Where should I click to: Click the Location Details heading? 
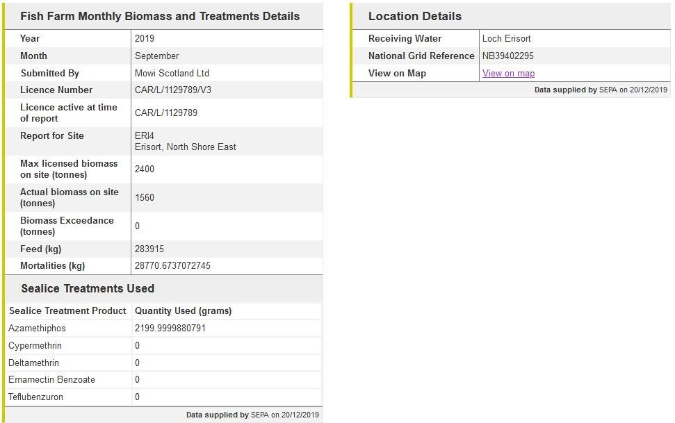414,16
